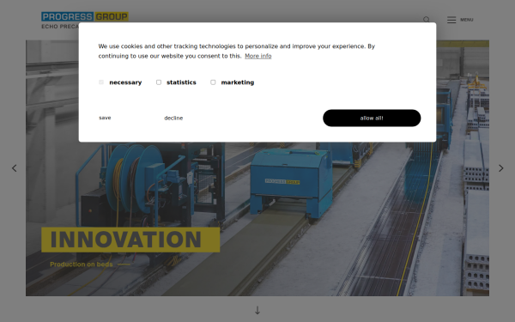
Task: Open the More info link
Action: pos(258,56)
